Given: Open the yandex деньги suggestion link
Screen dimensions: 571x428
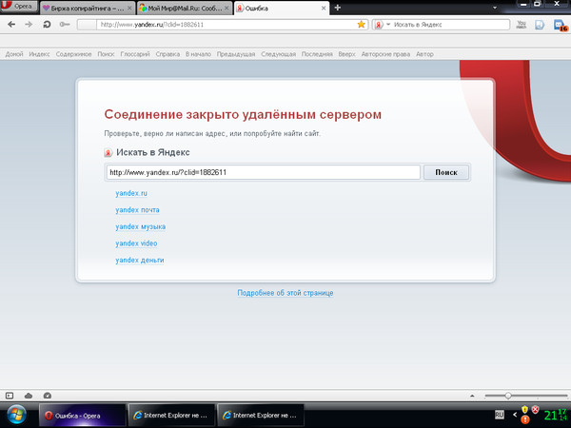Looking at the screenshot, I should click(x=140, y=261).
